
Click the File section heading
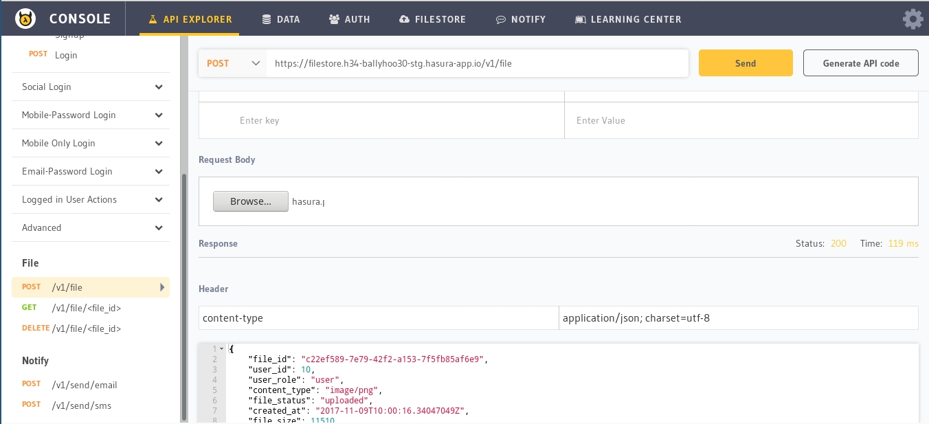tap(30, 263)
